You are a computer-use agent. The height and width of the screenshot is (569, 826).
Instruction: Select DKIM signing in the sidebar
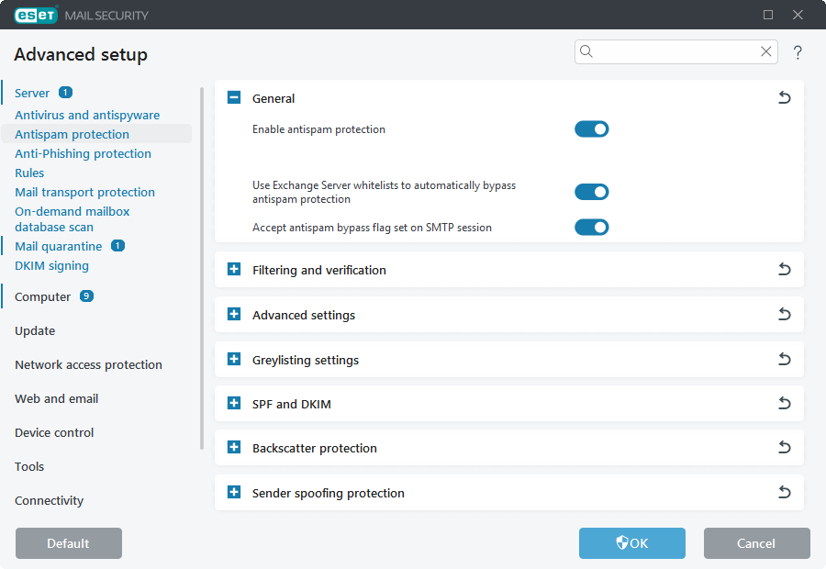[x=51, y=265]
